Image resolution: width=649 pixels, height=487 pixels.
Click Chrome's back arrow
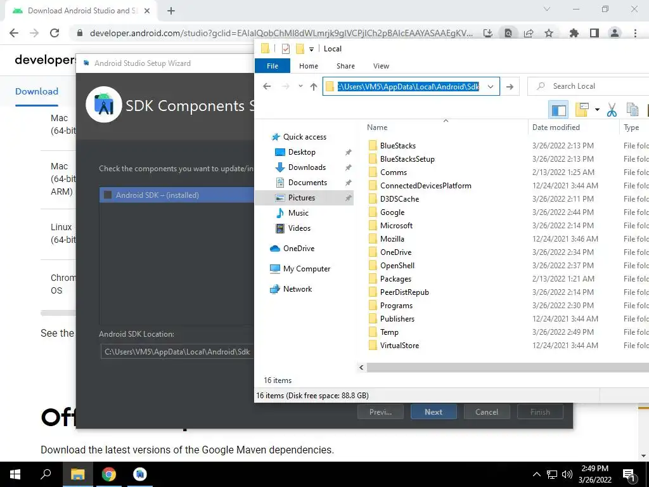(x=14, y=33)
